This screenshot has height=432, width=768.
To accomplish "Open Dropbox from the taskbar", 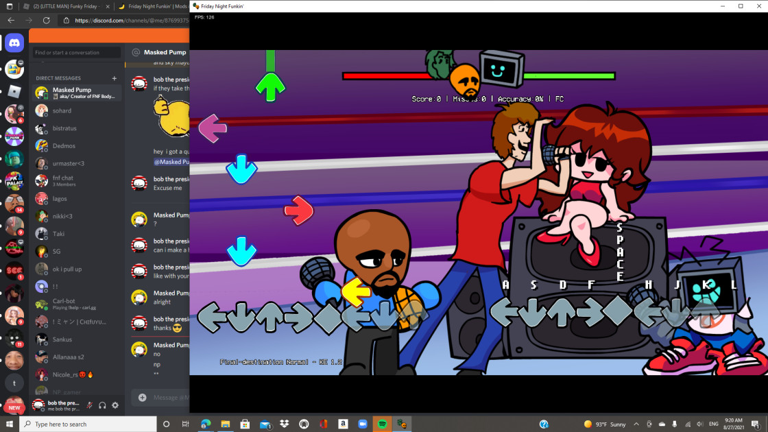I will pos(284,424).
